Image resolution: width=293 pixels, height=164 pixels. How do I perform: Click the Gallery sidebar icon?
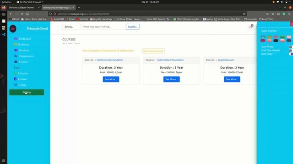15,85
